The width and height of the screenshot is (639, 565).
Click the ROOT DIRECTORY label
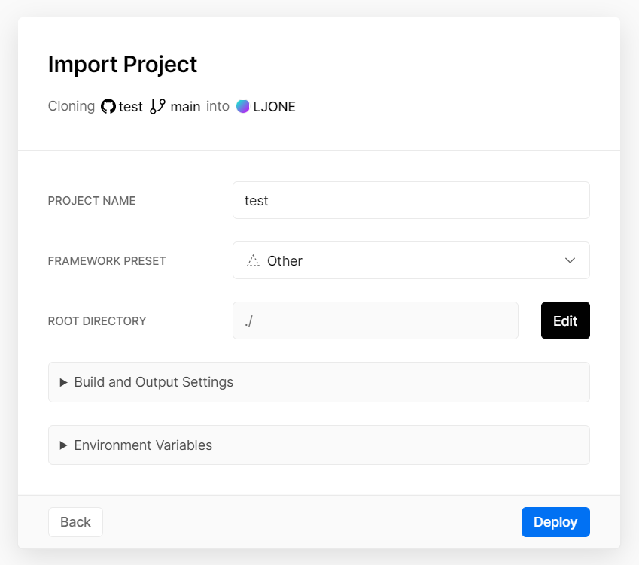(97, 321)
